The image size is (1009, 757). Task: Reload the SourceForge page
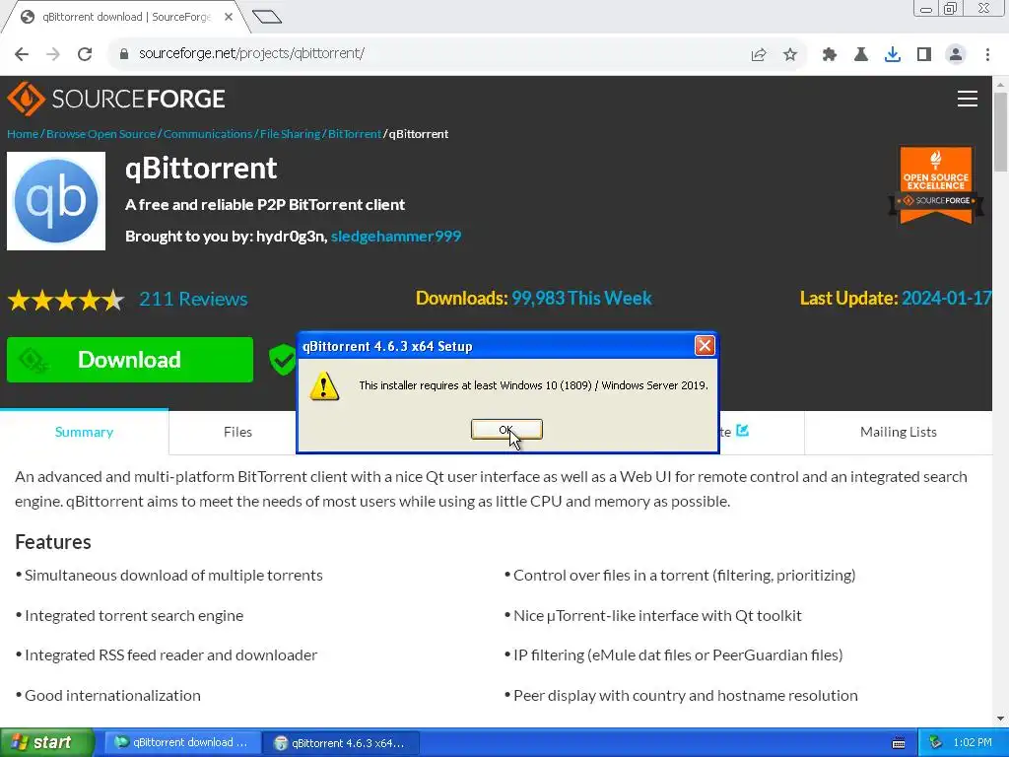[x=85, y=54]
